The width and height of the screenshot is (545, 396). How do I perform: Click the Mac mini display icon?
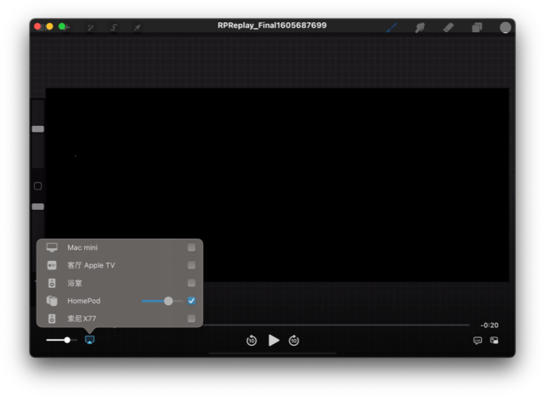(x=52, y=247)
